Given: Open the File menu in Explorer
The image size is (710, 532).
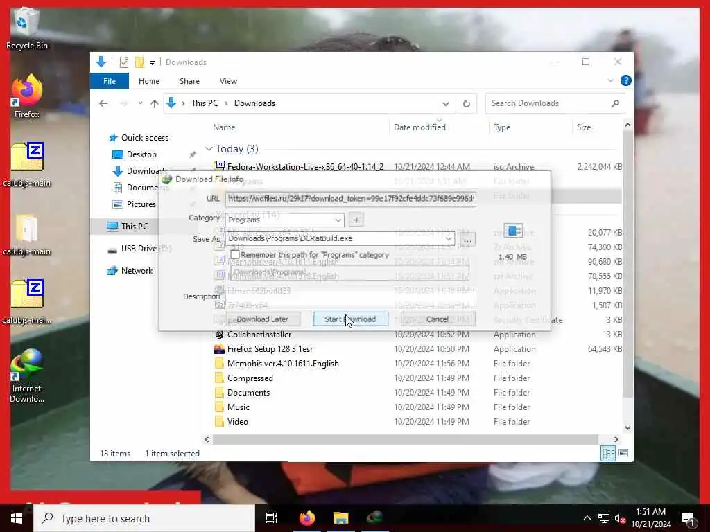Looking at the screenshot, I should [x=110, y=81].
